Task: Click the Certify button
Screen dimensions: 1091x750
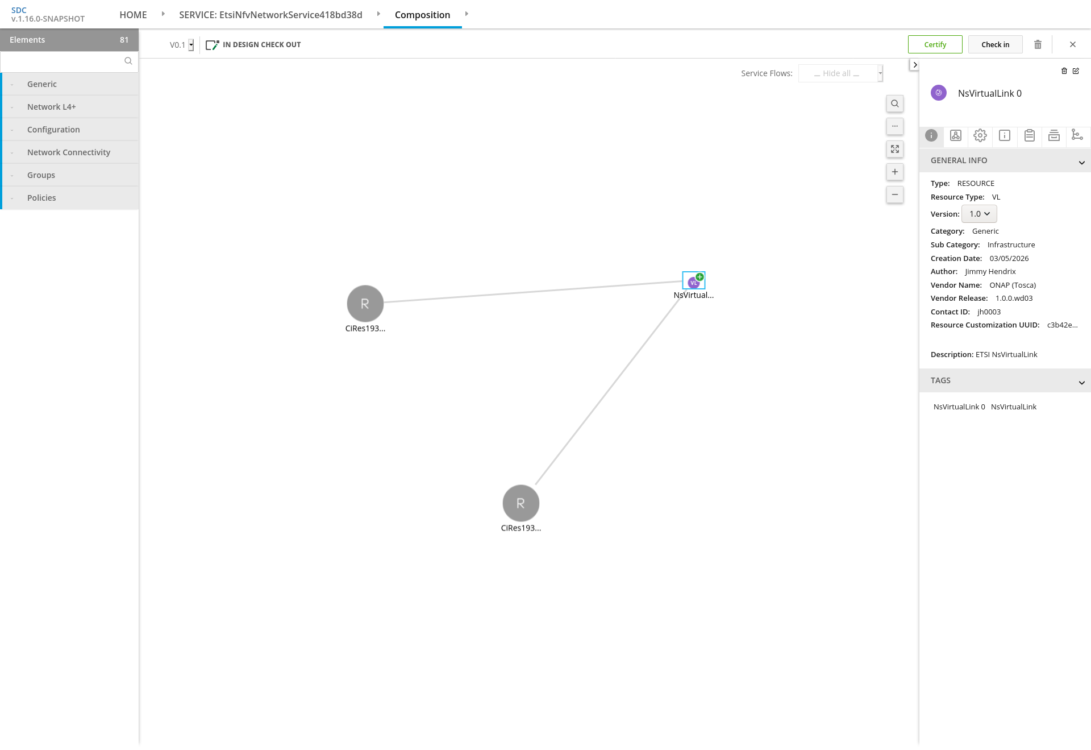Action: coord(935,44)
